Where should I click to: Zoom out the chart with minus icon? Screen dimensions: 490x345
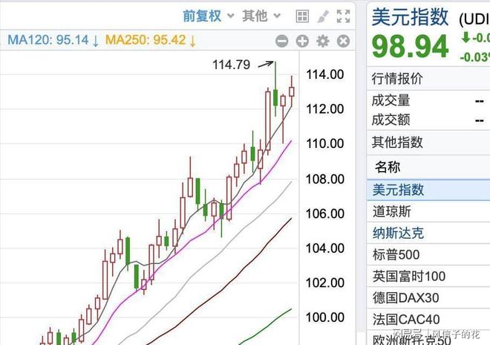click(281, 42)
